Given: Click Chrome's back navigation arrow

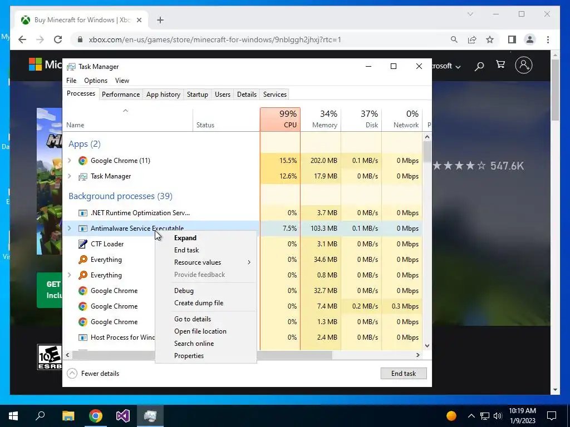Looking at the screenshot, I should click(22, 39).
